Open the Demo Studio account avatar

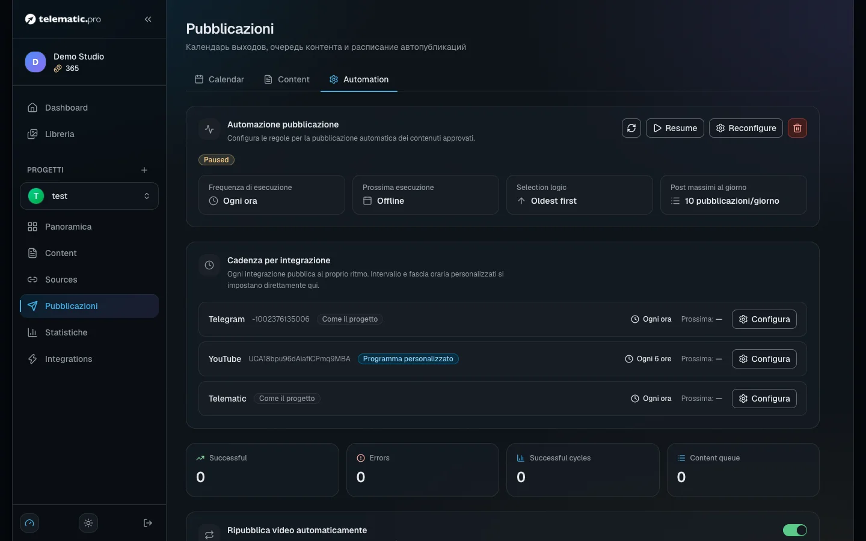35,62
